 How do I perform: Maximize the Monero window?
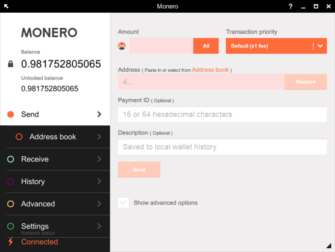tap(316, 7)
